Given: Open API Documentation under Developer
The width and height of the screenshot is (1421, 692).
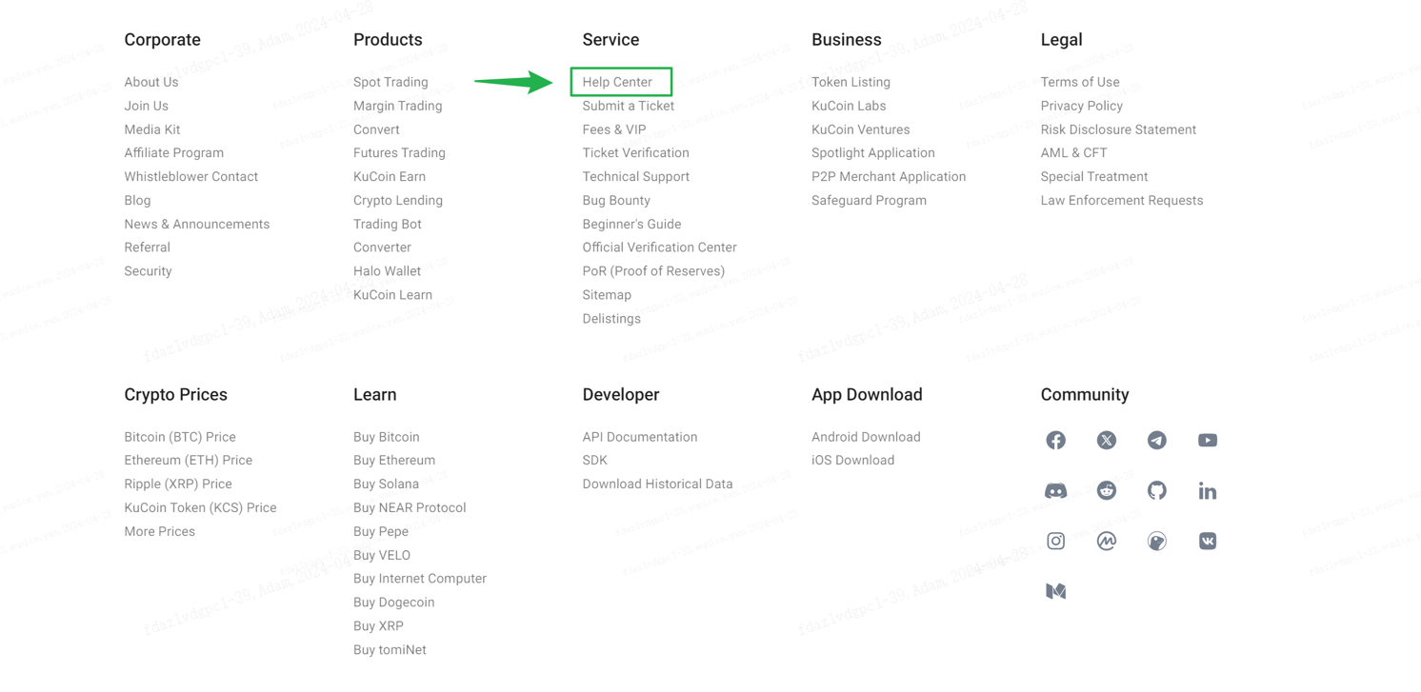Looking at the screenshot, I should [x=640, y=437].
